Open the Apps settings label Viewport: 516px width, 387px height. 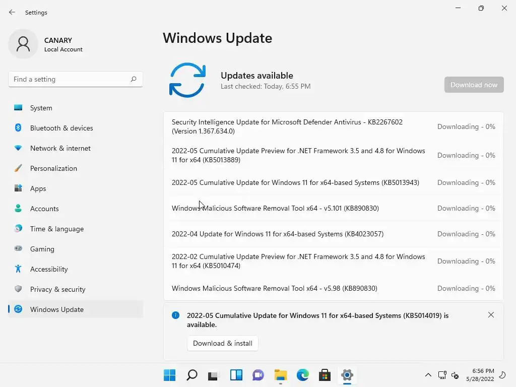click(x=38, y=188)
